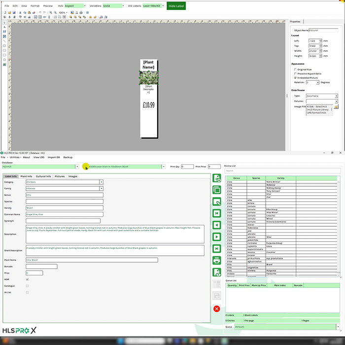Go to previous record with green arrow
Image resolution: width=345 pixels, height=345 pixels.
217,225
